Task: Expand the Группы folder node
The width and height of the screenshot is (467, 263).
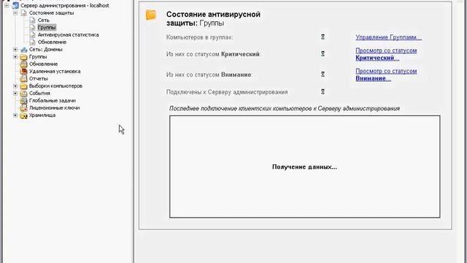Action: (15, 57)
